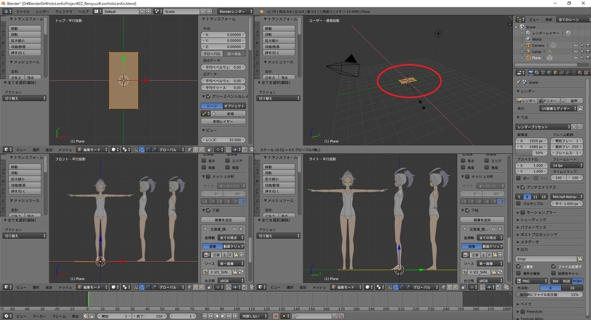591x320 pixels.
Task: Select BW color mode button
Action: click(x=556, y=281)
